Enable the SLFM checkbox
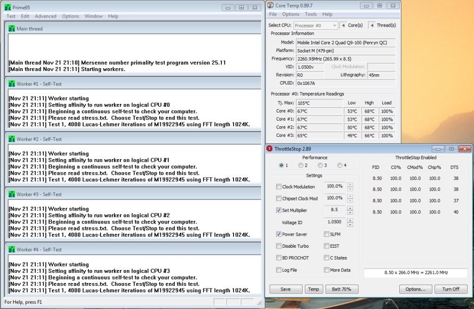Viewport: 474px width, 309px height. click(327, 234)
